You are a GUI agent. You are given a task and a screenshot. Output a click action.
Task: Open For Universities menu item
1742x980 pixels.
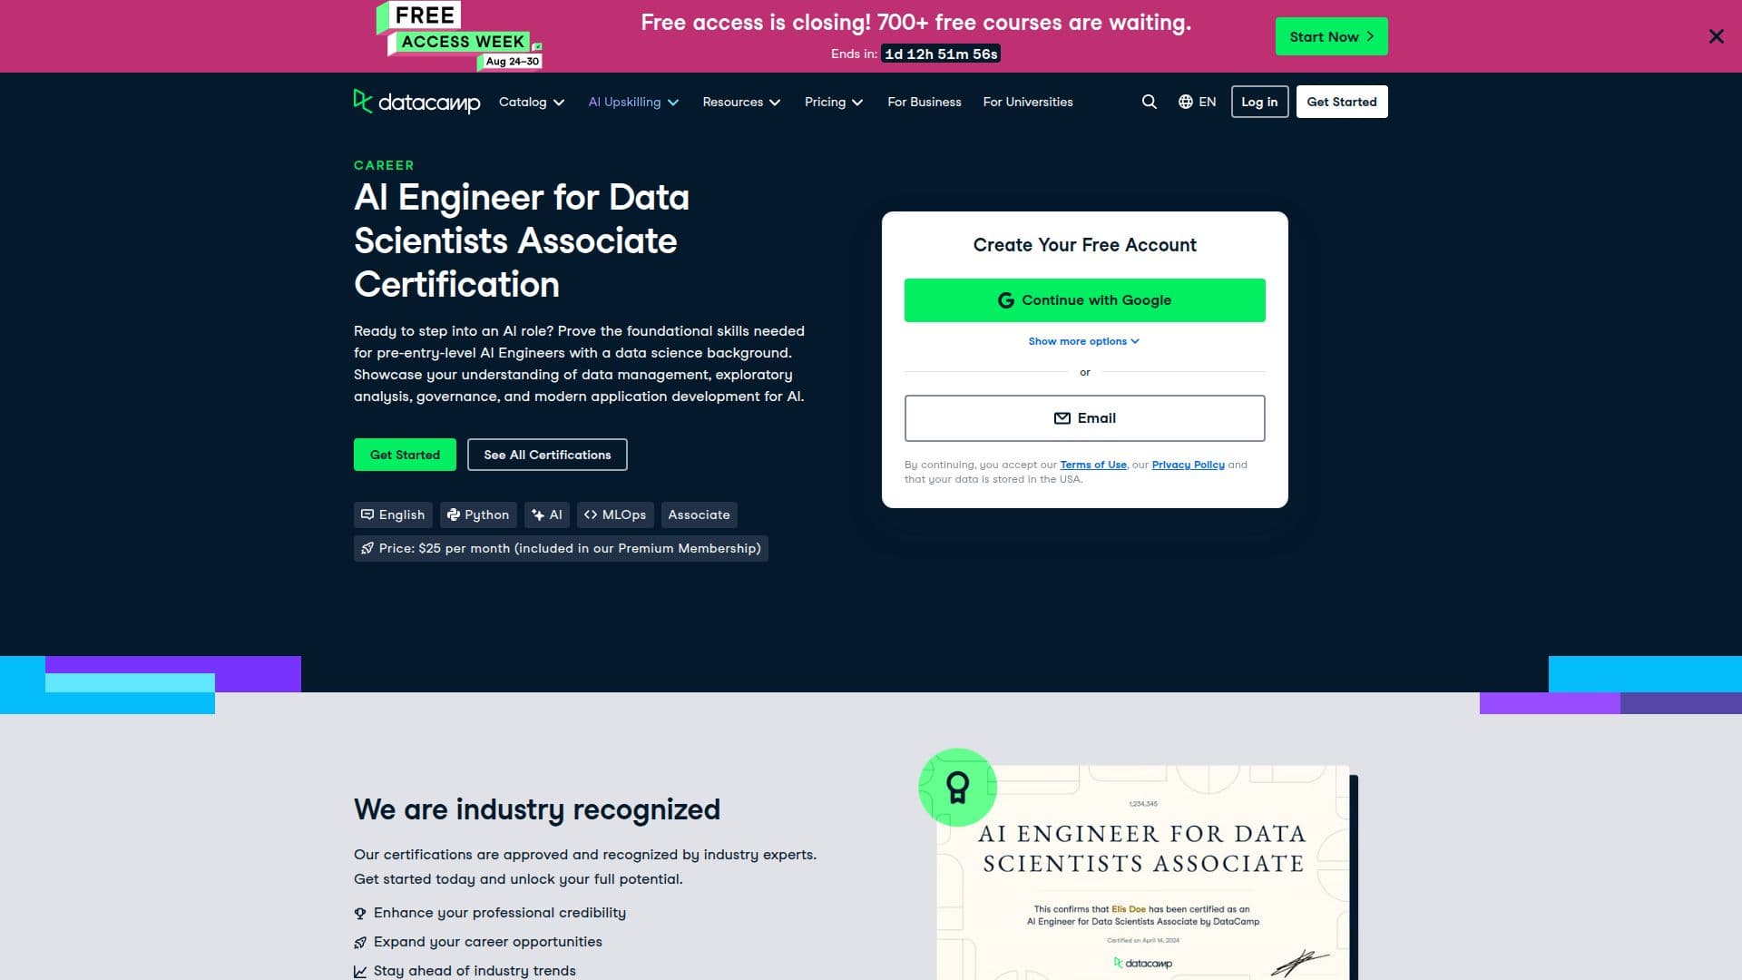(x=1028, y=102)
